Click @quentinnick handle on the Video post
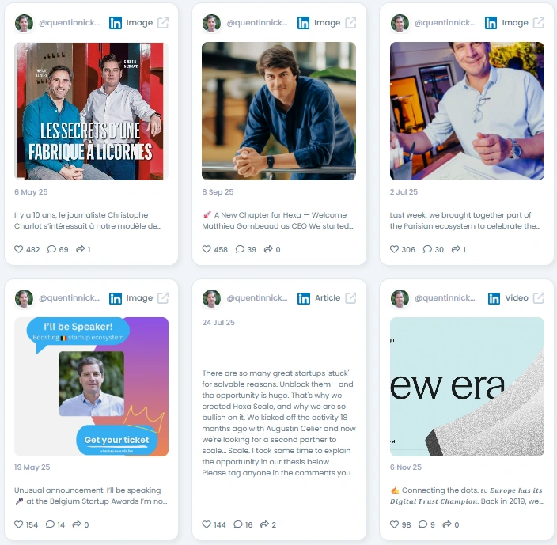 (445, 298)
